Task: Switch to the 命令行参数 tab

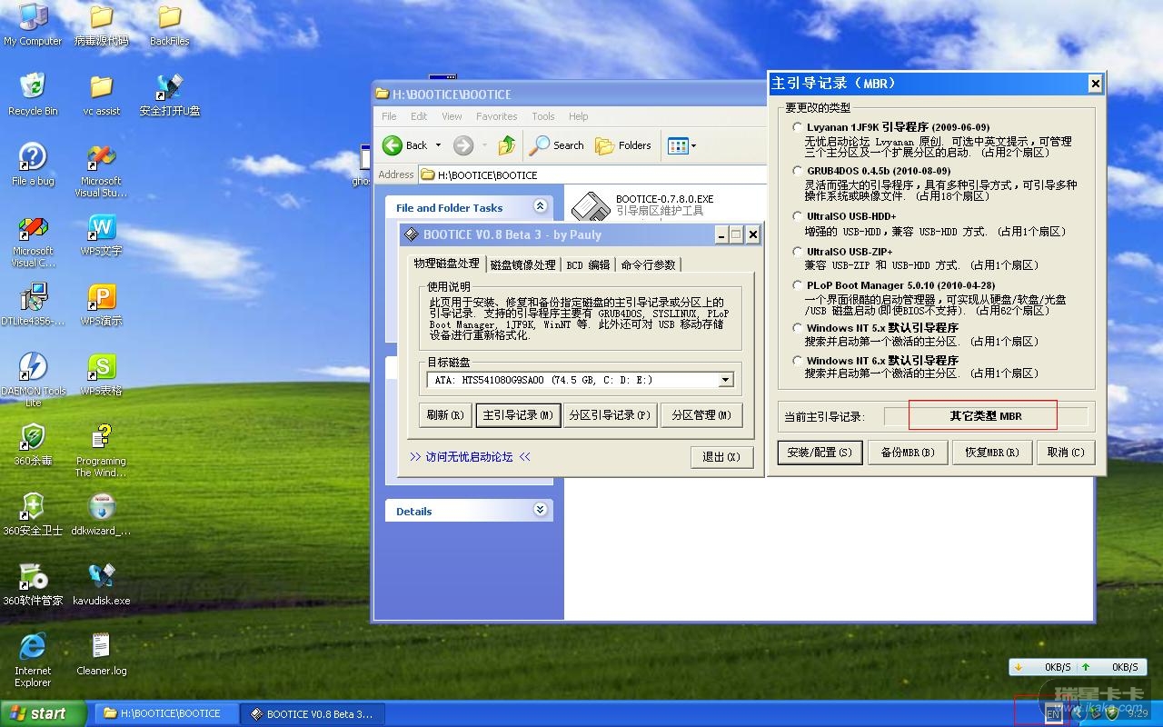Action: [x=649, y=264]
